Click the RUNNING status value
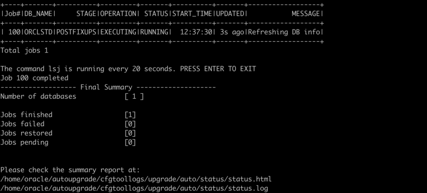This screenshot has width=427, height=193. point(154,32)
